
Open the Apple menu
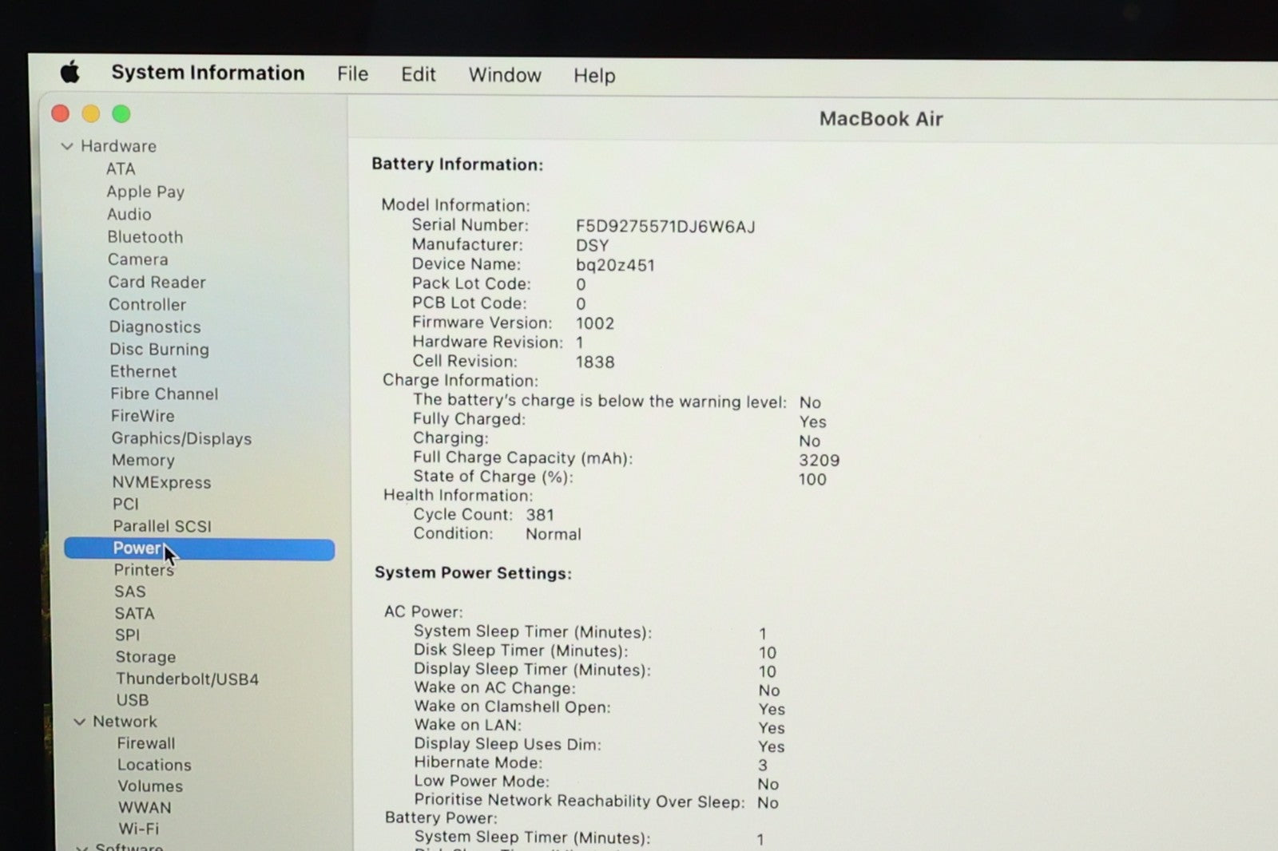[x=70, y=73]
